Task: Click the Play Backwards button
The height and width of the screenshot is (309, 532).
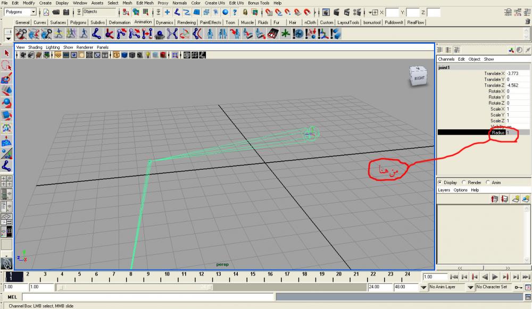Action: point(485,277)
